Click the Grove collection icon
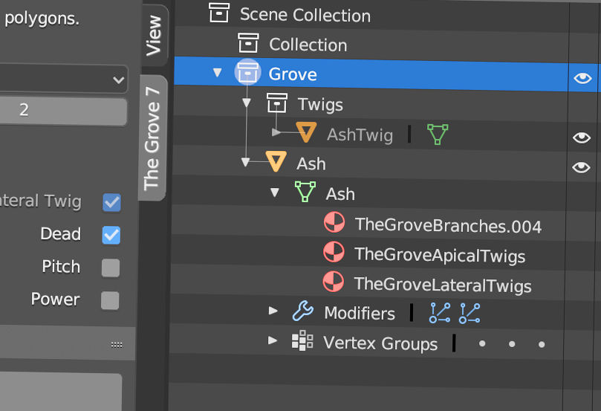601x411 pixels. coord(247,71)
